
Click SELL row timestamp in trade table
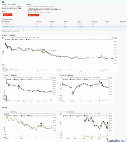[8, 24]
